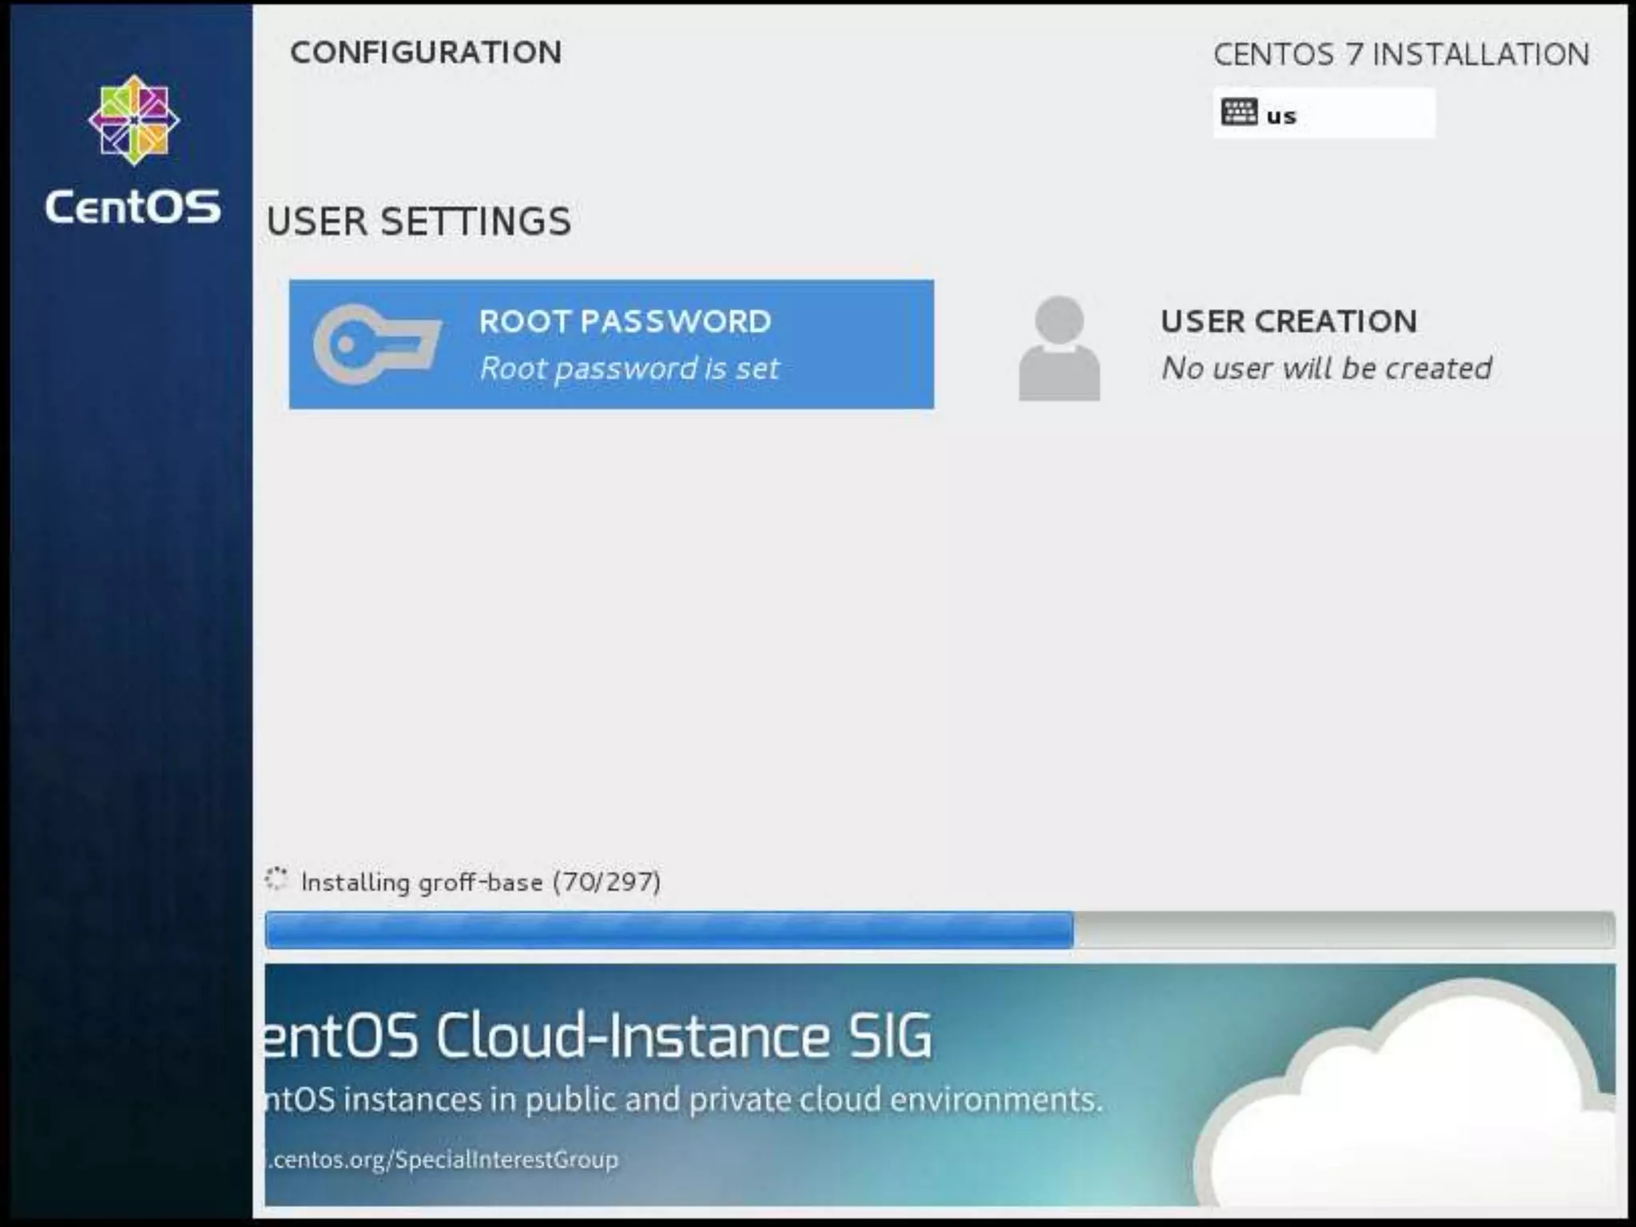This screenshot has height=1227, width=1636.
Task: Click the 'No user will be created' status
Action: (1326, 368)
